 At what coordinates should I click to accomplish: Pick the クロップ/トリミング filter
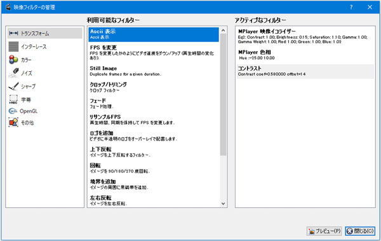coord(154,87)
